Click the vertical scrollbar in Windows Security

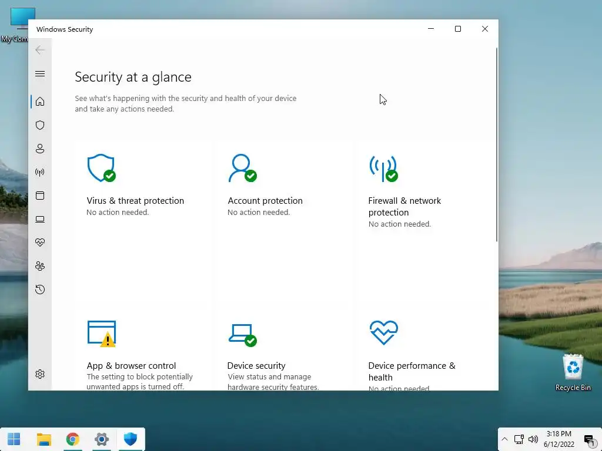[x=496, y=144]
